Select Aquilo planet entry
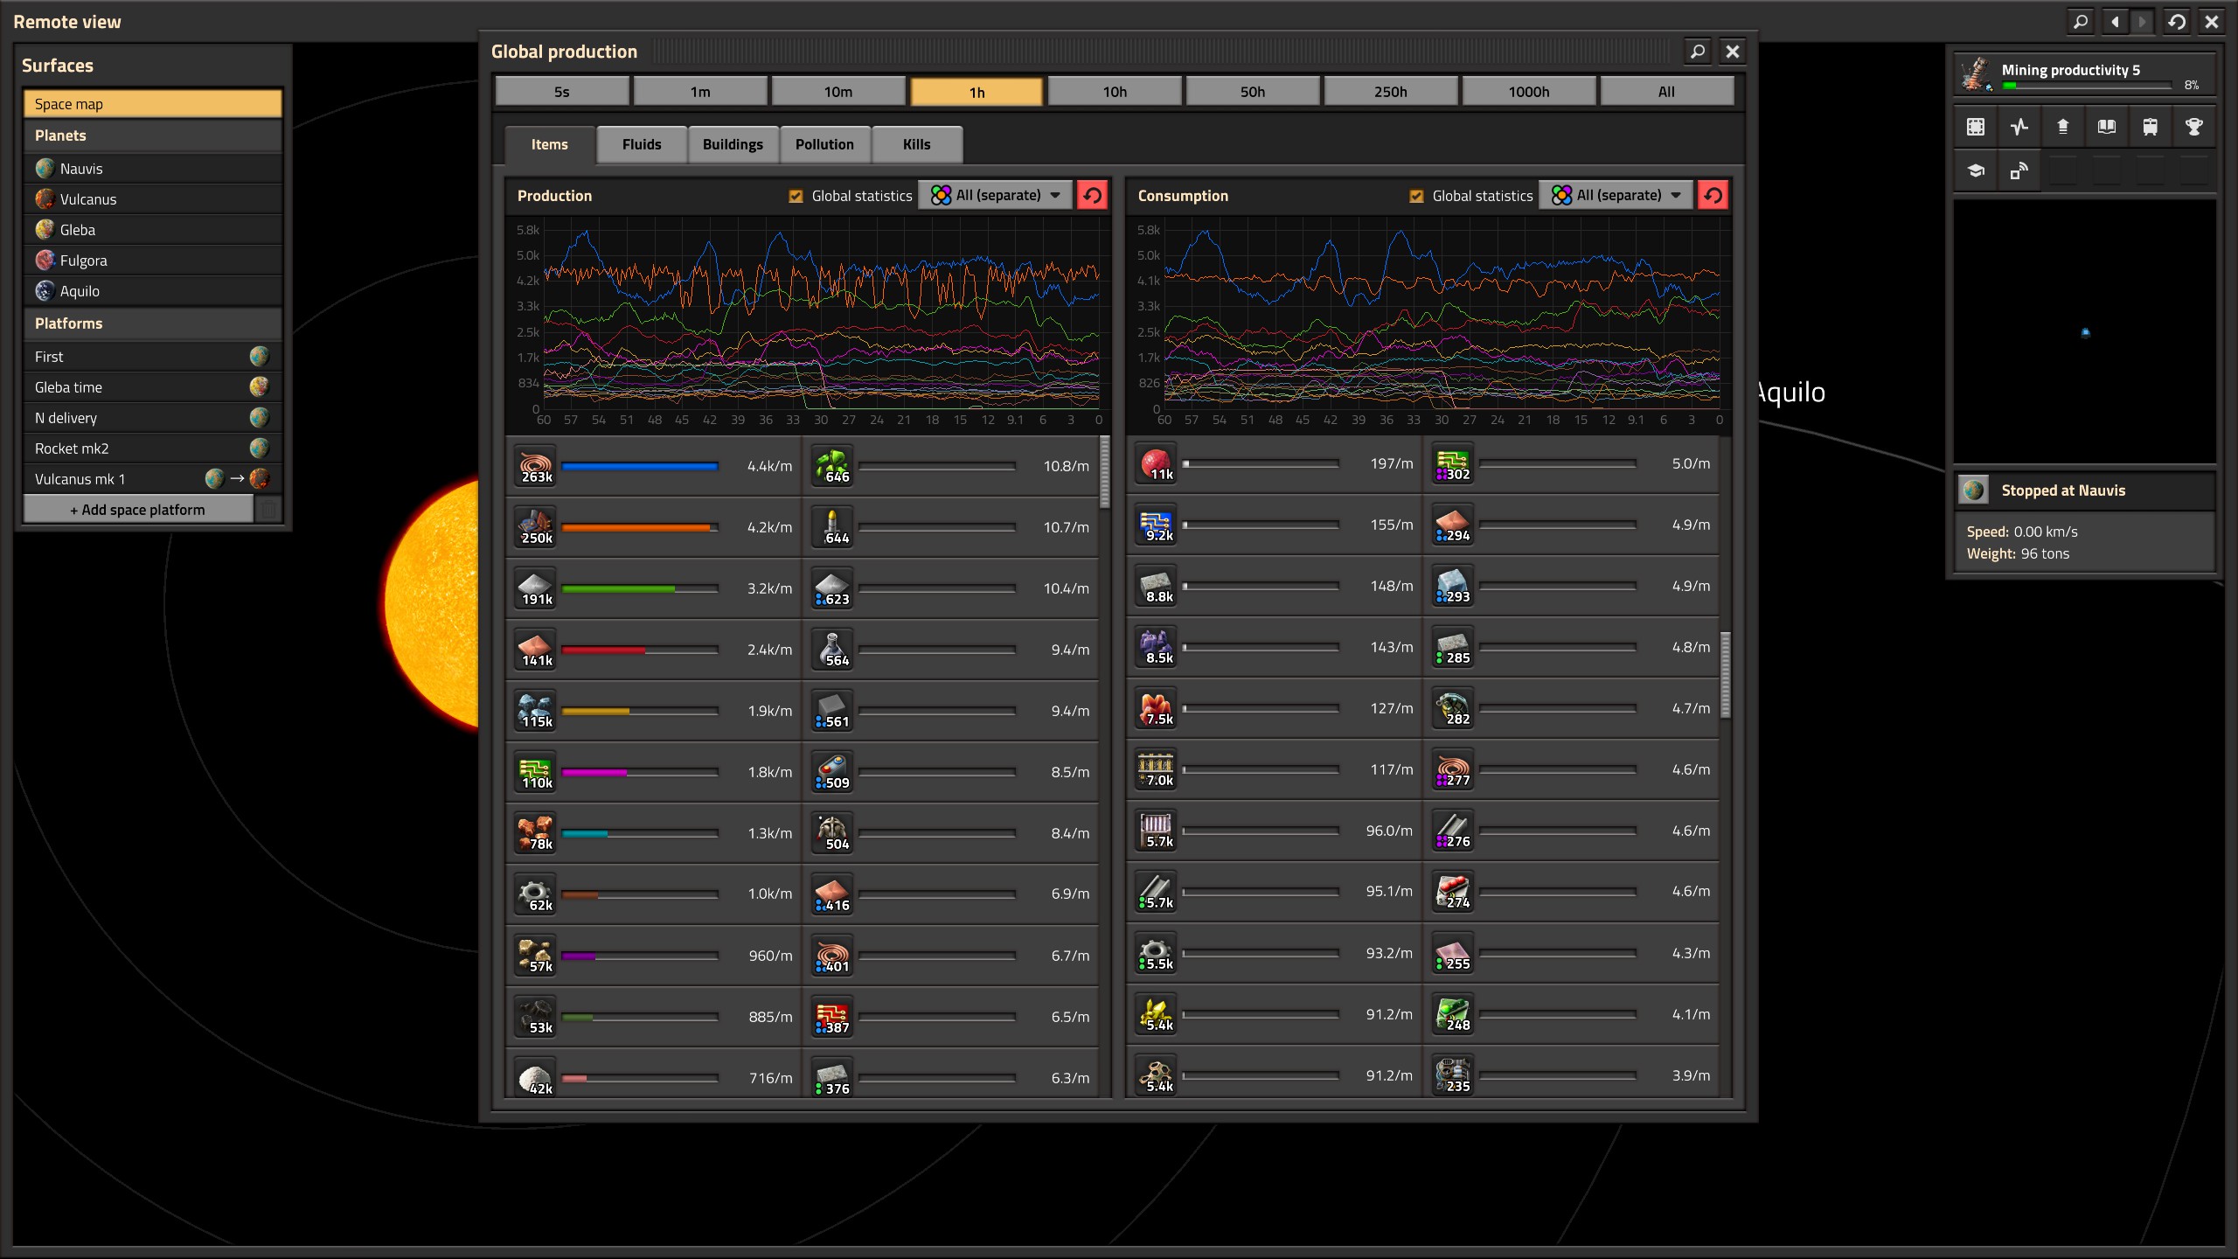The image size is (2238, 1259). click(x=153, y=291)
